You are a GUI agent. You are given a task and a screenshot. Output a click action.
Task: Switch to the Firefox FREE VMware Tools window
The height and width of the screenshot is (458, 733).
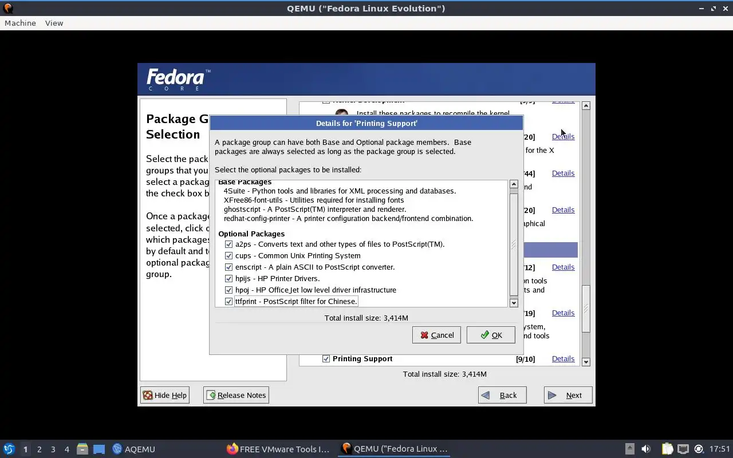278,449
